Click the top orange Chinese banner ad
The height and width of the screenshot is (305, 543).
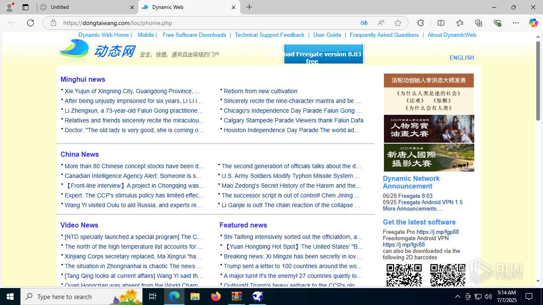(429, 94)
